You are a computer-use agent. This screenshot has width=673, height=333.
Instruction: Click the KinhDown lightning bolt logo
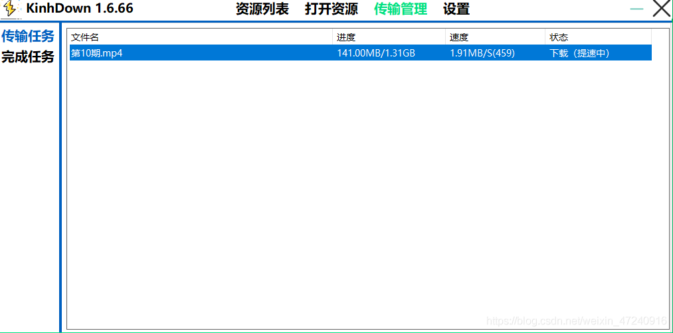pos(11,9)
